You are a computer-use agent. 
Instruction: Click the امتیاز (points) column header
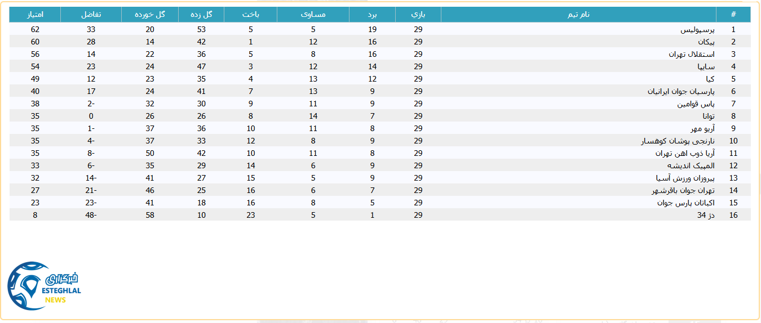[x=35, y=14]
